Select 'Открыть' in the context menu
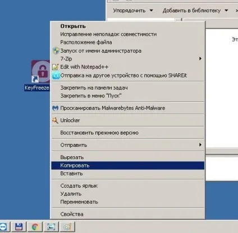Viewport: 238px width, 233px height. point(73,26)
